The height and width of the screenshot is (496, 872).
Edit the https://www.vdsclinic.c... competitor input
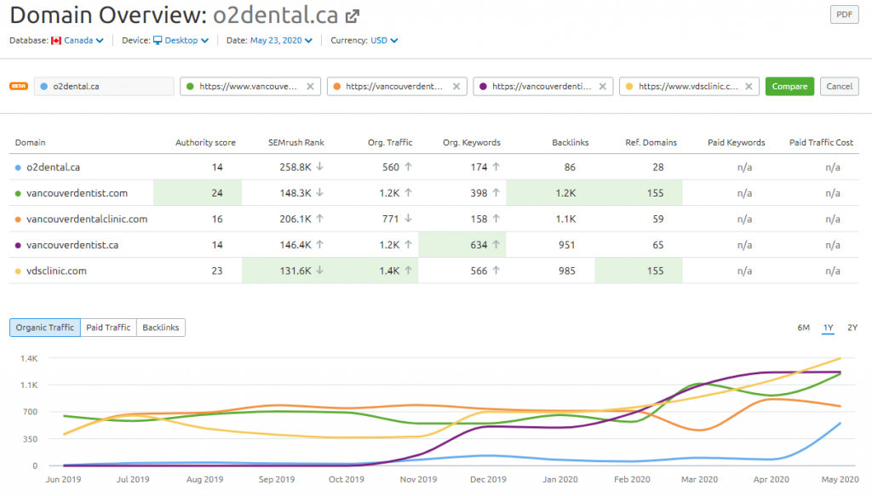[688, 86]
